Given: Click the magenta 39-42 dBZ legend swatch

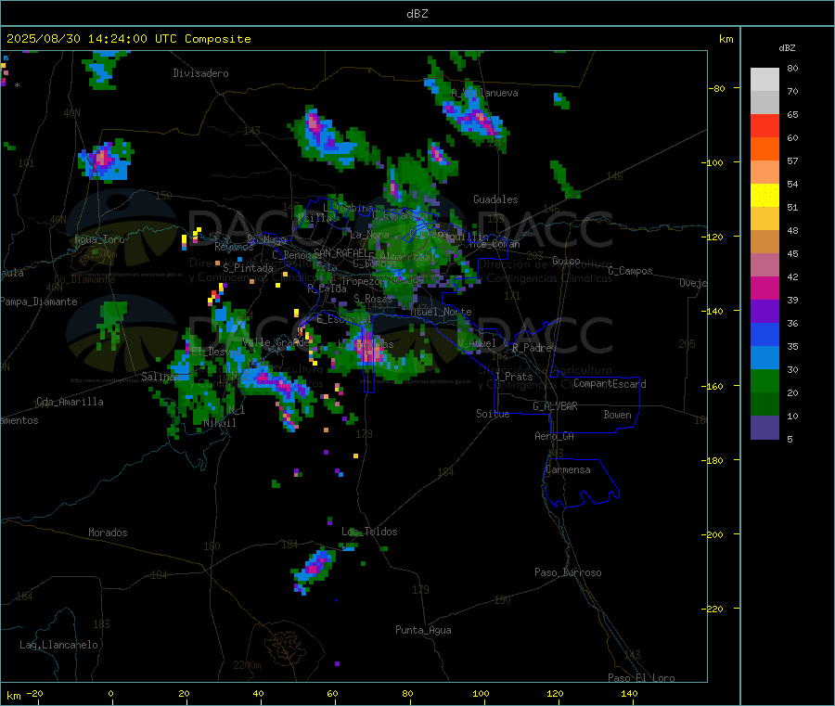Looking at the screenshot, I should (764, 288).
